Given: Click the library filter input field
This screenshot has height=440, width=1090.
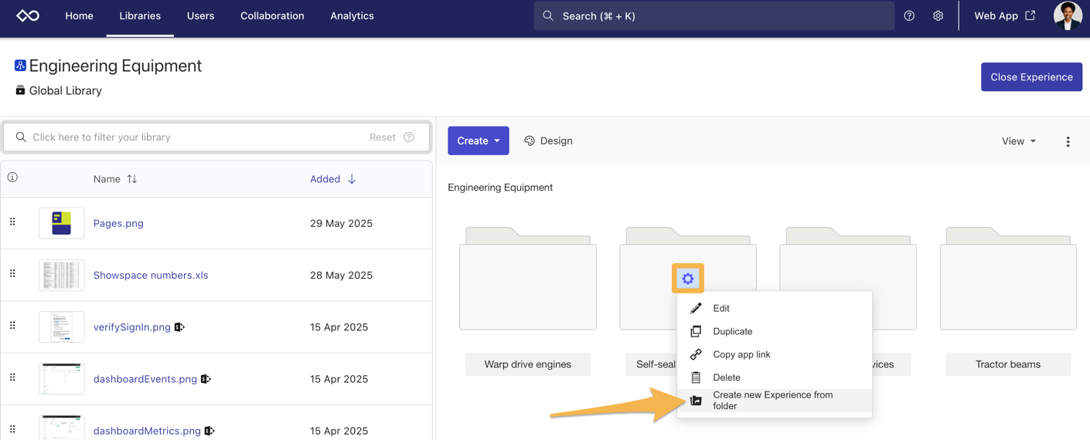Looking at the screenshot, I should point(193,137).
